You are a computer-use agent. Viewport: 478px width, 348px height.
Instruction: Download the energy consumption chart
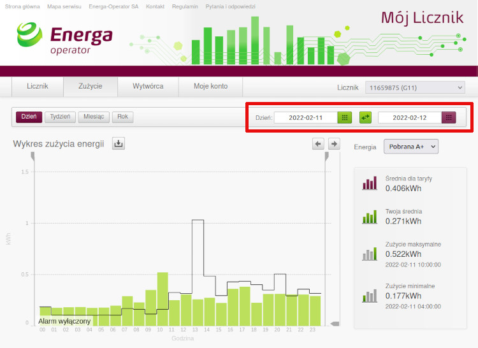(119, 143)
